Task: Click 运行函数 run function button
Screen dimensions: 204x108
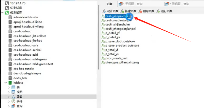Action: pyautogui.click(x=164, y=11)
